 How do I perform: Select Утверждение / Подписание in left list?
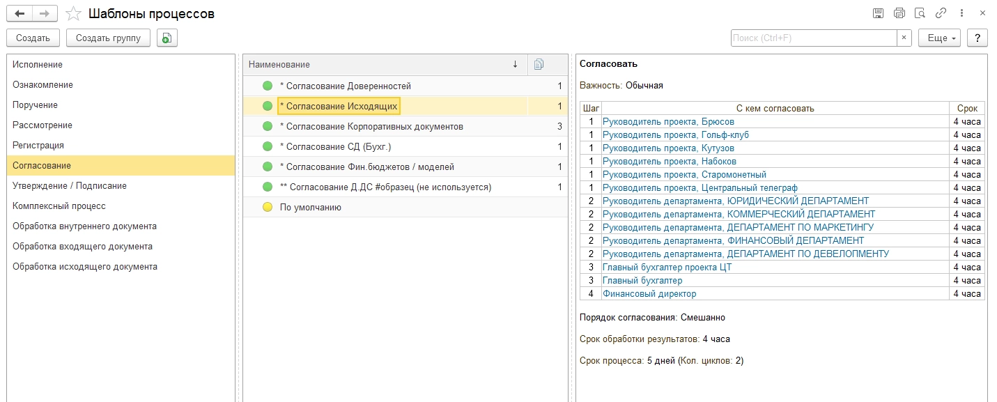(69, 186)
